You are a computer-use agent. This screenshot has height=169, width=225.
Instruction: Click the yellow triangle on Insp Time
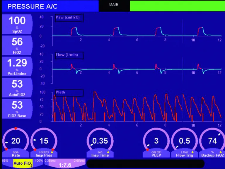point(108,152)
